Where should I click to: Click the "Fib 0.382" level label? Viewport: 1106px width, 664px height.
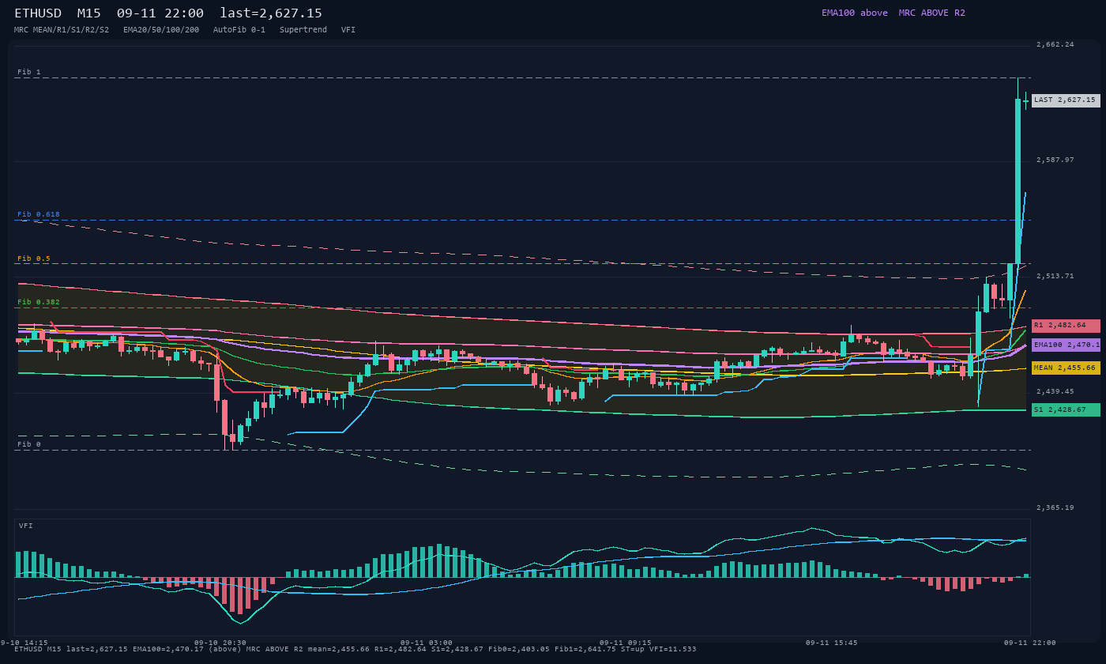(39, 302)
